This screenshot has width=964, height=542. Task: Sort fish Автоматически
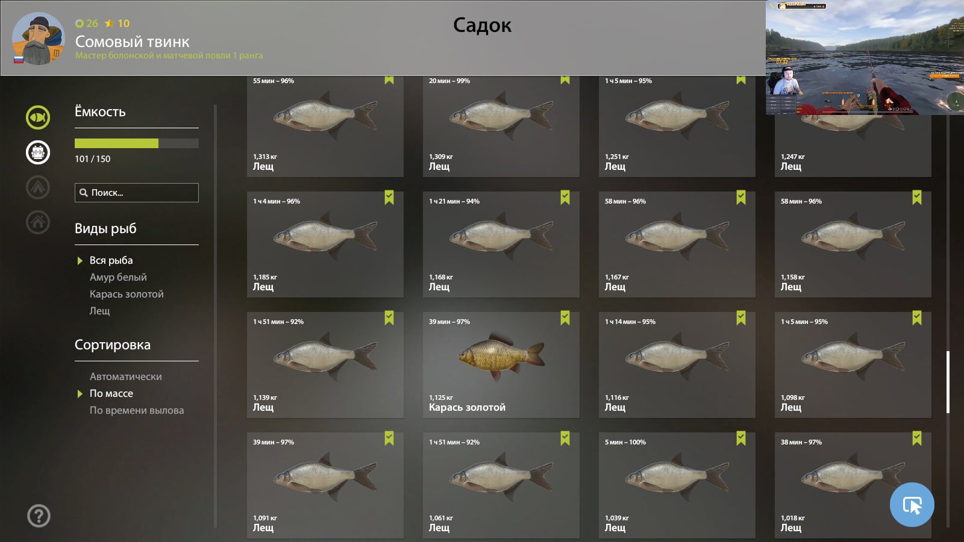[x=125, y=376]
